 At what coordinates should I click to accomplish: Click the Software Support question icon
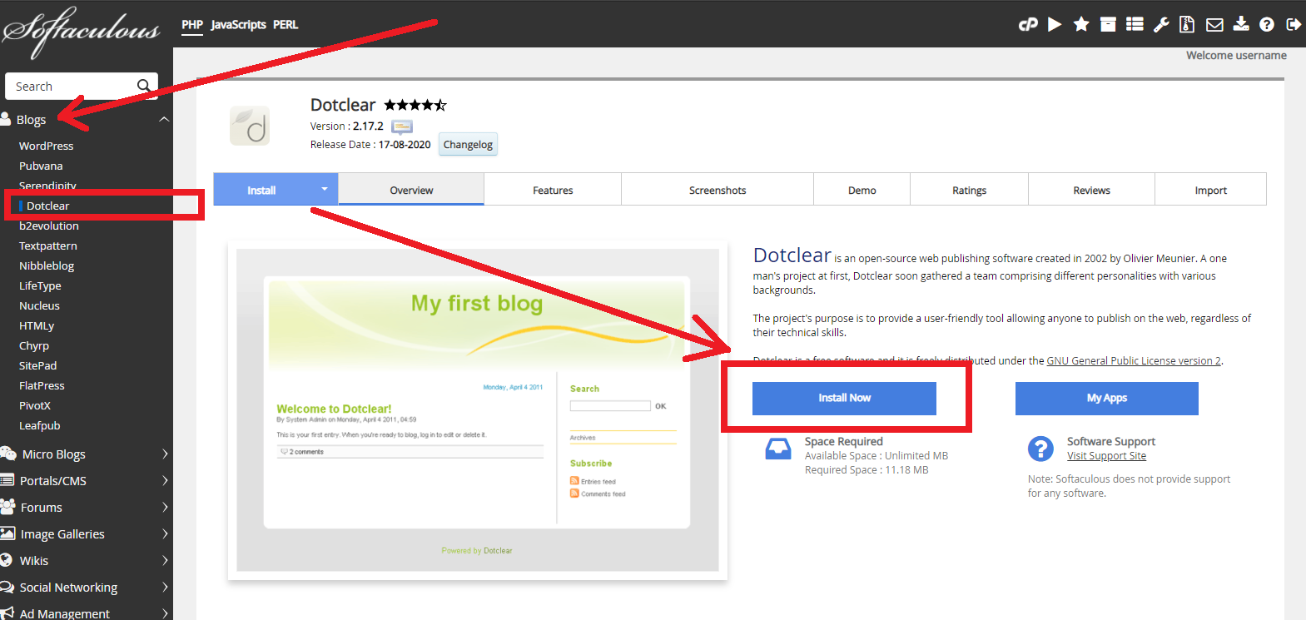point(1040,449)
